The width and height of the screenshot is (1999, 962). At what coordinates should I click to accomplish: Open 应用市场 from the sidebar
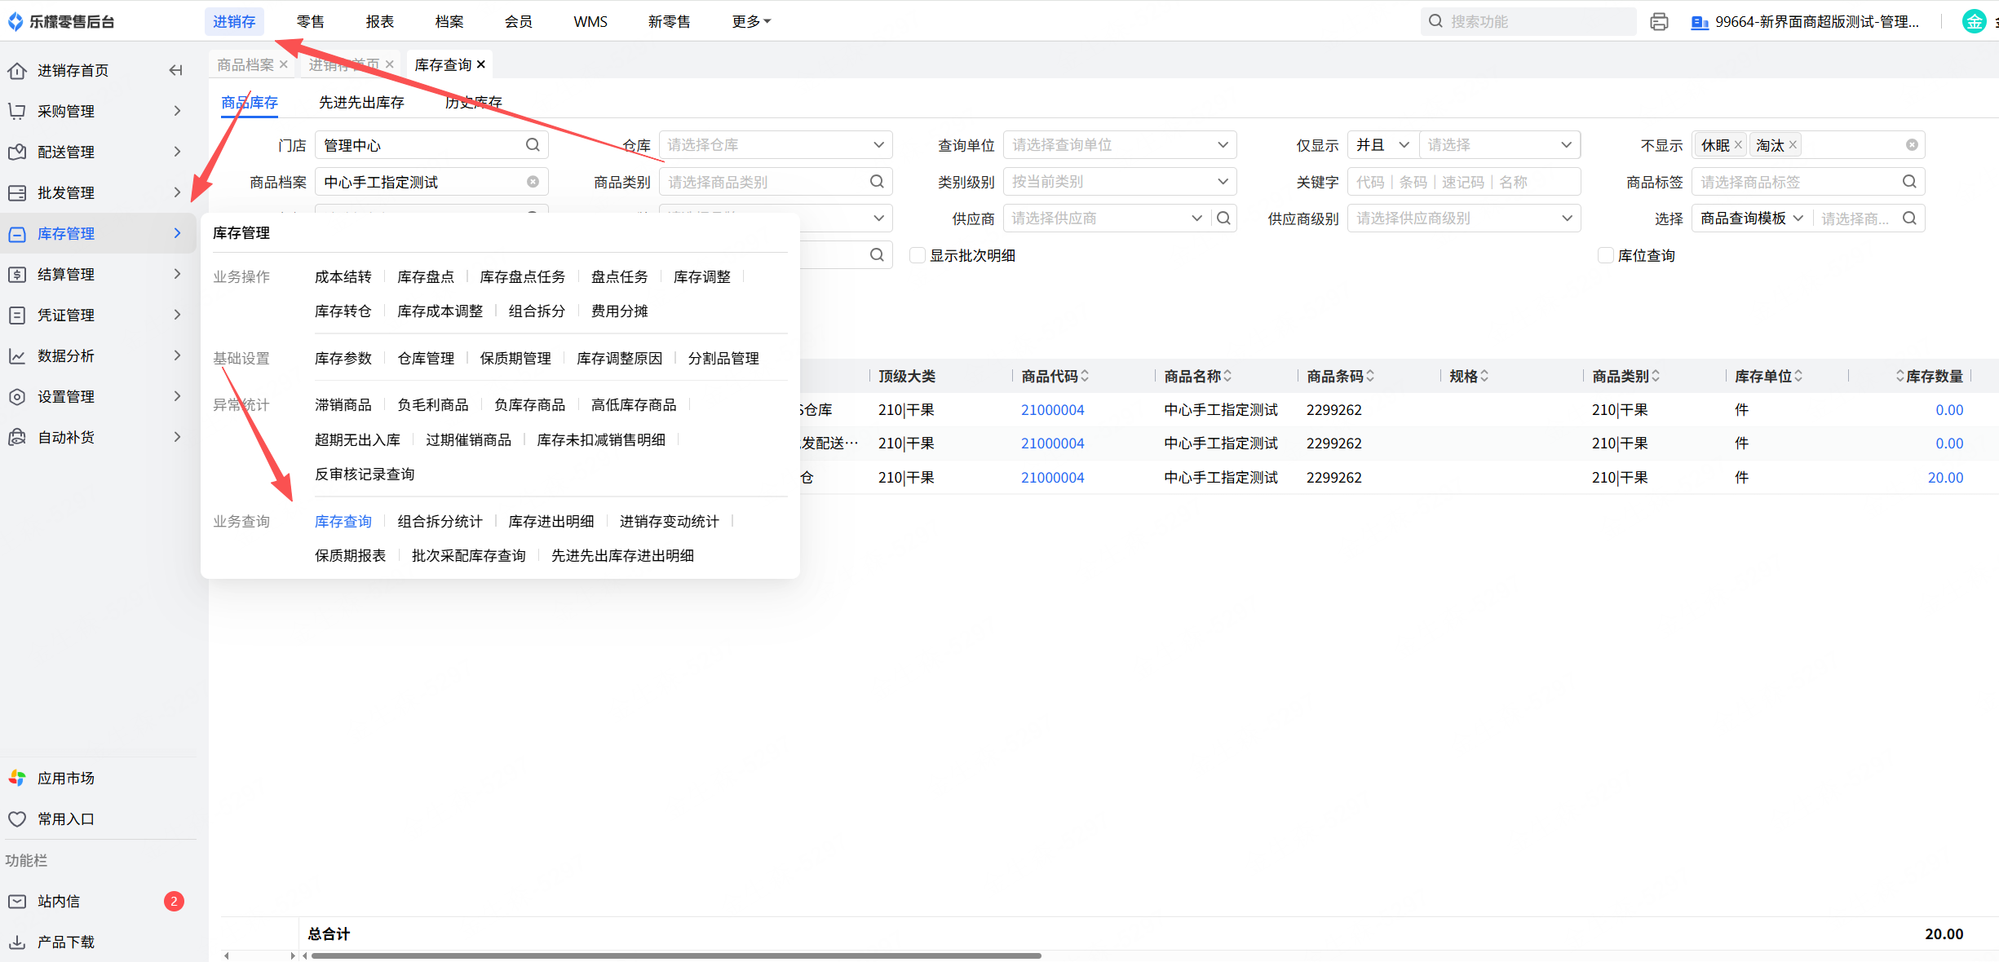tap(65, 778)
